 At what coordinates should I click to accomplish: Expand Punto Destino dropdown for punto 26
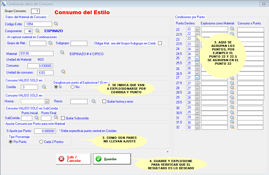(x=197, y=68)
